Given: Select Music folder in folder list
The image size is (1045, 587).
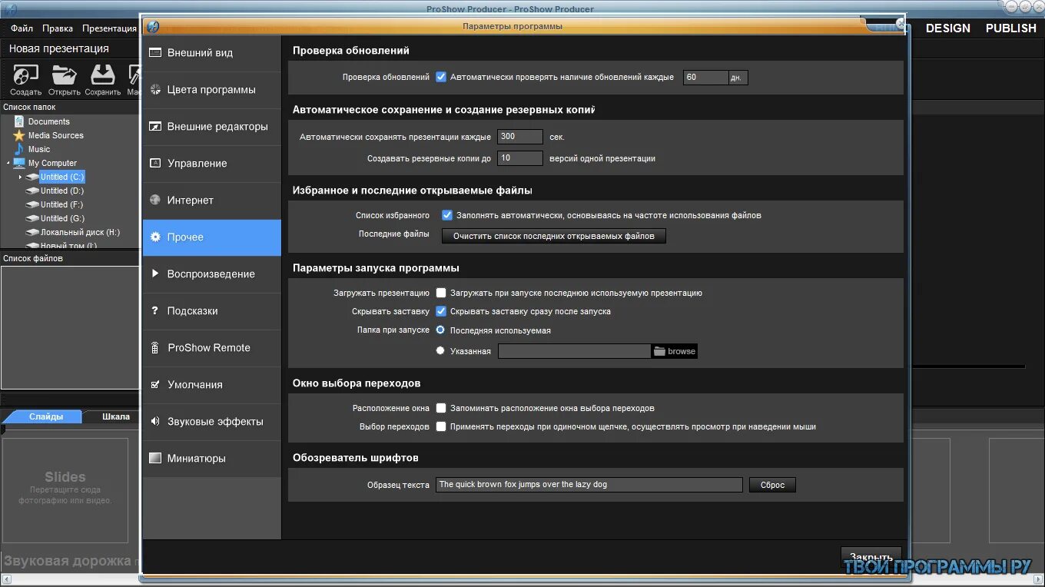Looking at the screenshot, I should (x=39, y=149).
